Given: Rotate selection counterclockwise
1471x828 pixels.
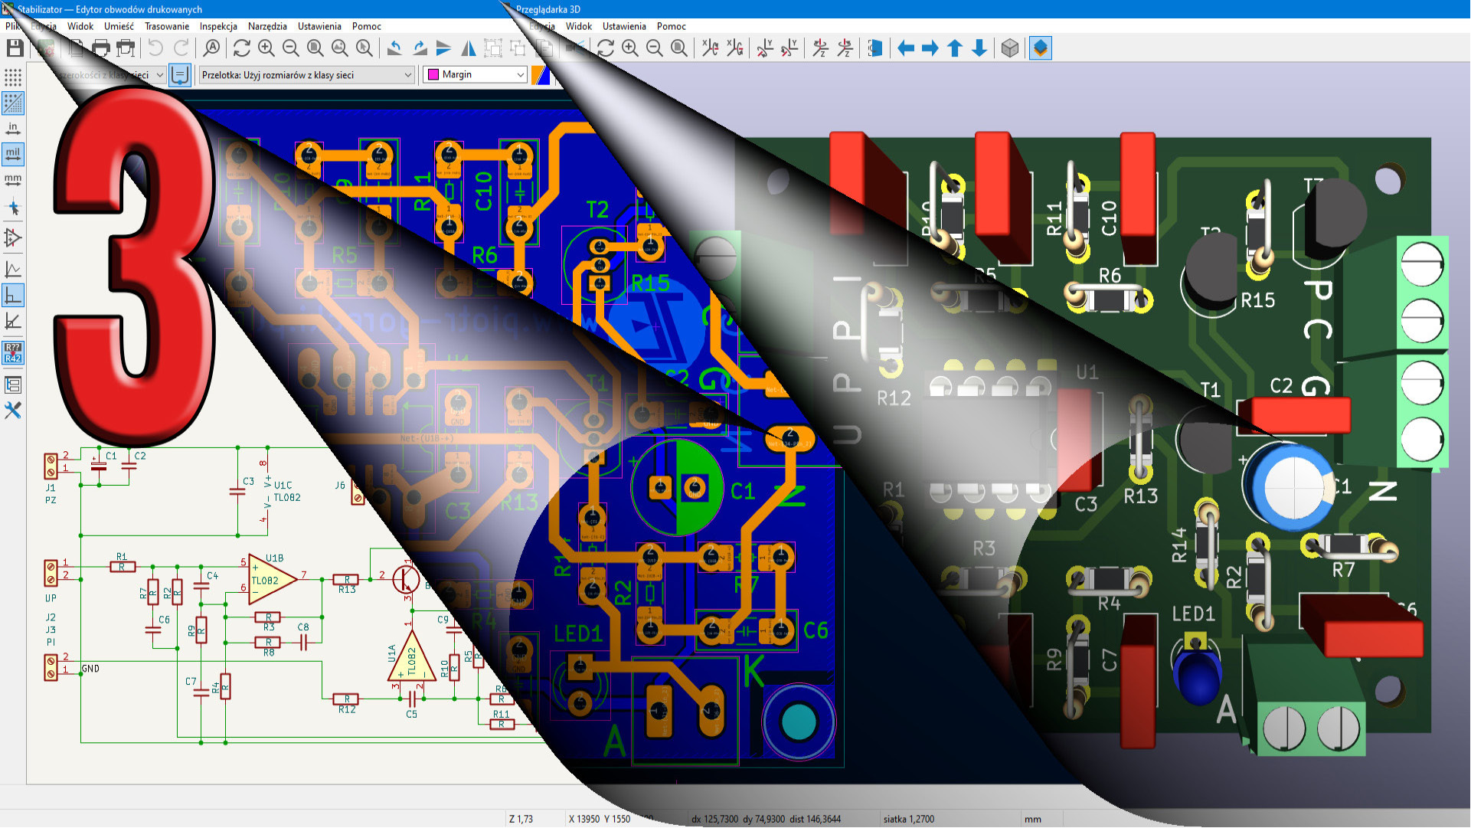Looking at the screenshot, I should (394, 48).
